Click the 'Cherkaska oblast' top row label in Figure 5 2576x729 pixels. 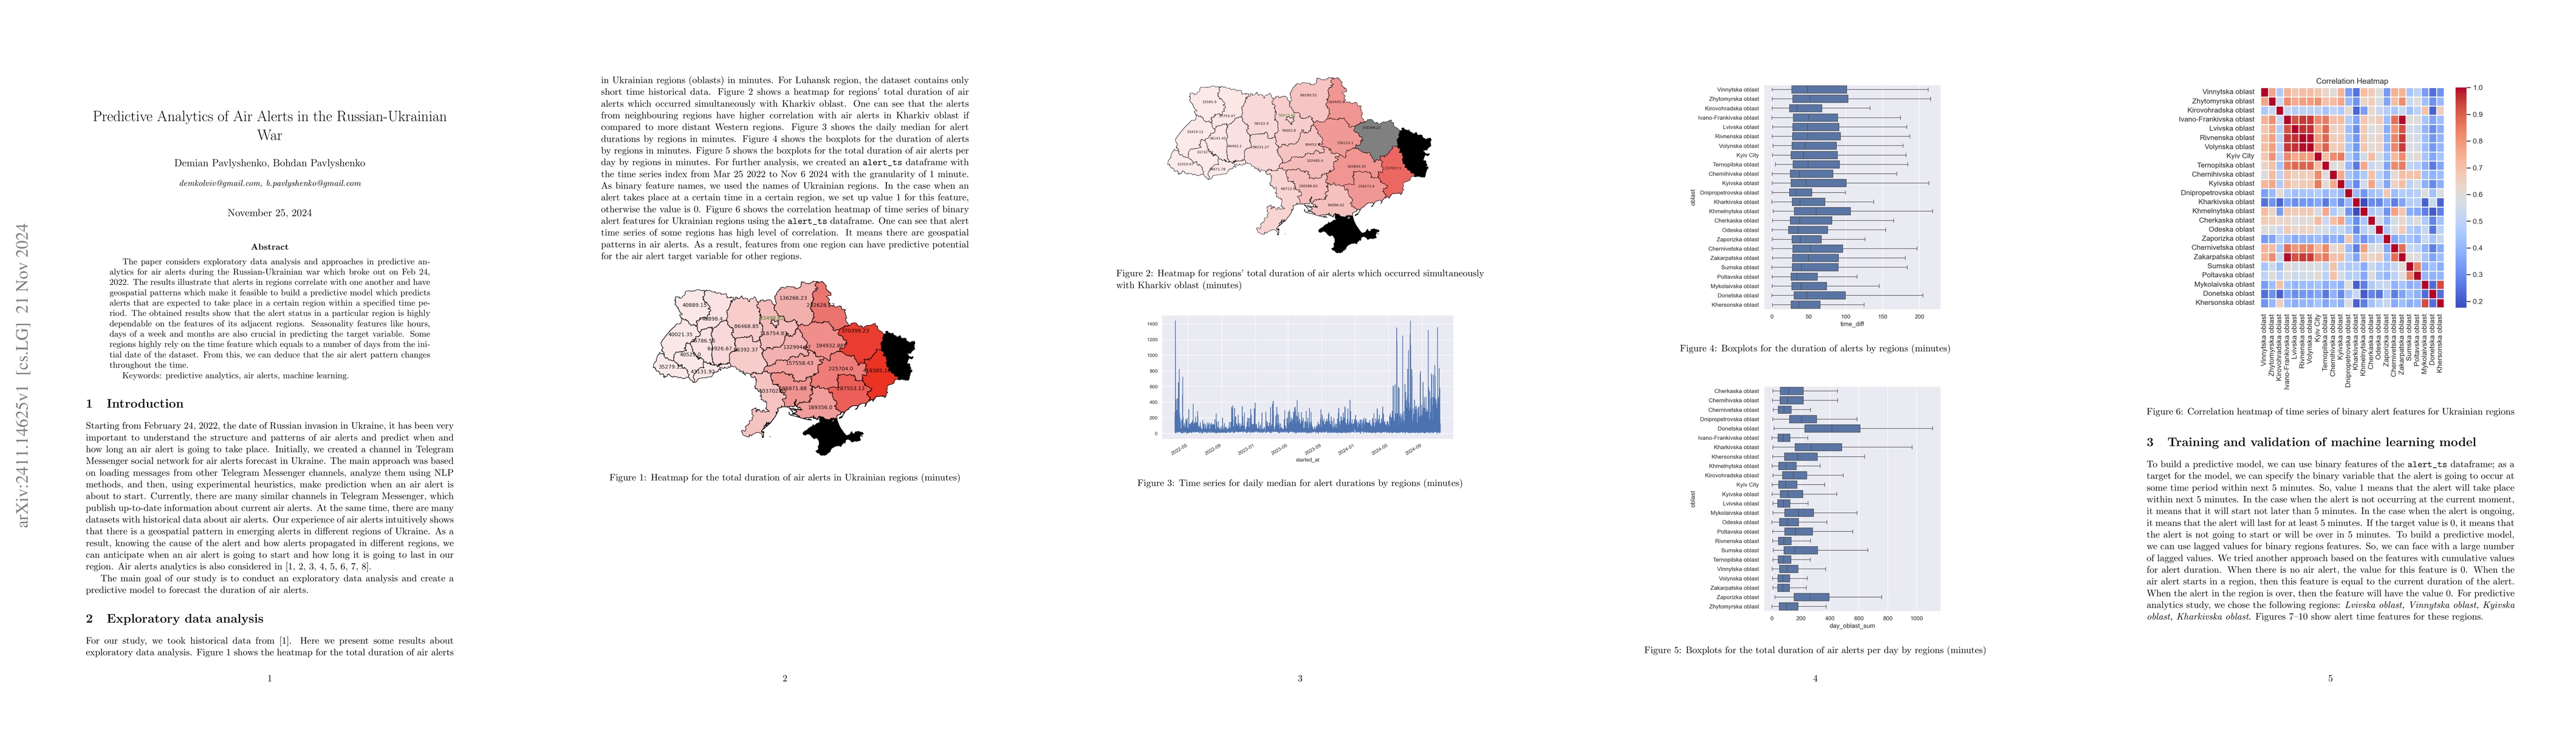[1736, 391]
